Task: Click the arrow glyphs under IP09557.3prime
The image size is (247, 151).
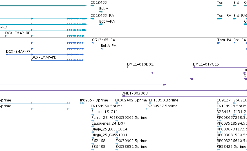Action: (82, 103)
